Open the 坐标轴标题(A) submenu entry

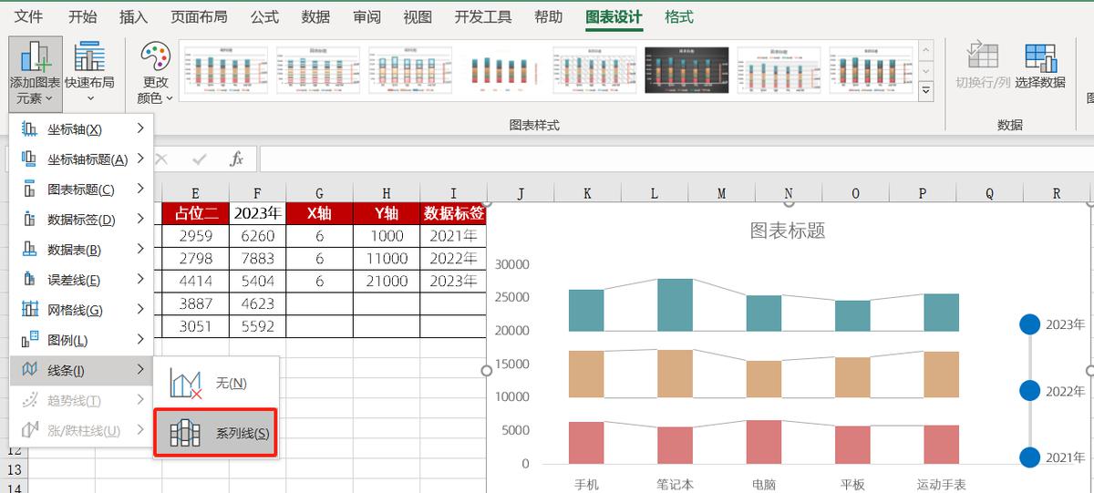tap(82, 159)
